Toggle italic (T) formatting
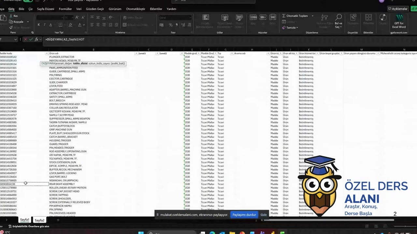417x234 pixels. [44, 25]
